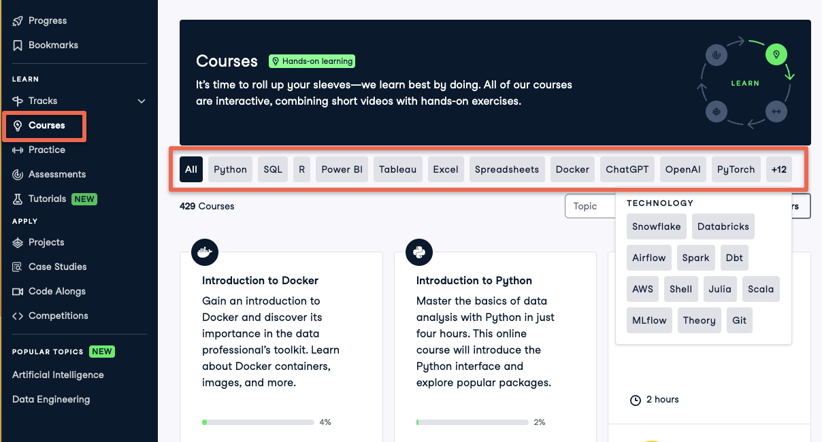Open Tutorials from the Learn menu
The width and height of the screenshot is (822, 442).
coord(47,199)
